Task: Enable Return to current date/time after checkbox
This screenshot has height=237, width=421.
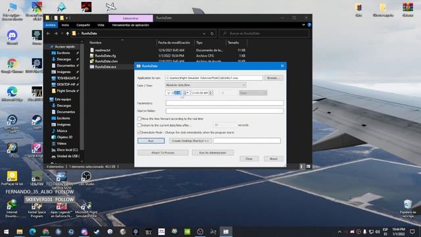Action: click(x=139, y=125)
